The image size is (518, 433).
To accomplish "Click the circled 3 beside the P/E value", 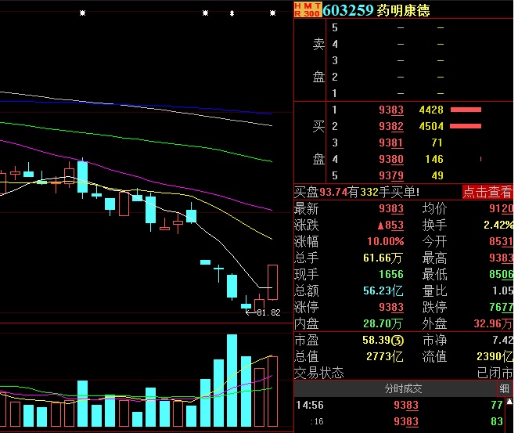I will point(397,341).
